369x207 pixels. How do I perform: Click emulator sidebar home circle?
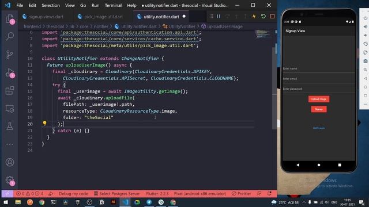(x=365, y=87)
